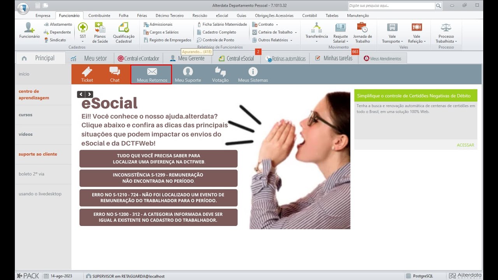Click the search input field

click(391, 6)
